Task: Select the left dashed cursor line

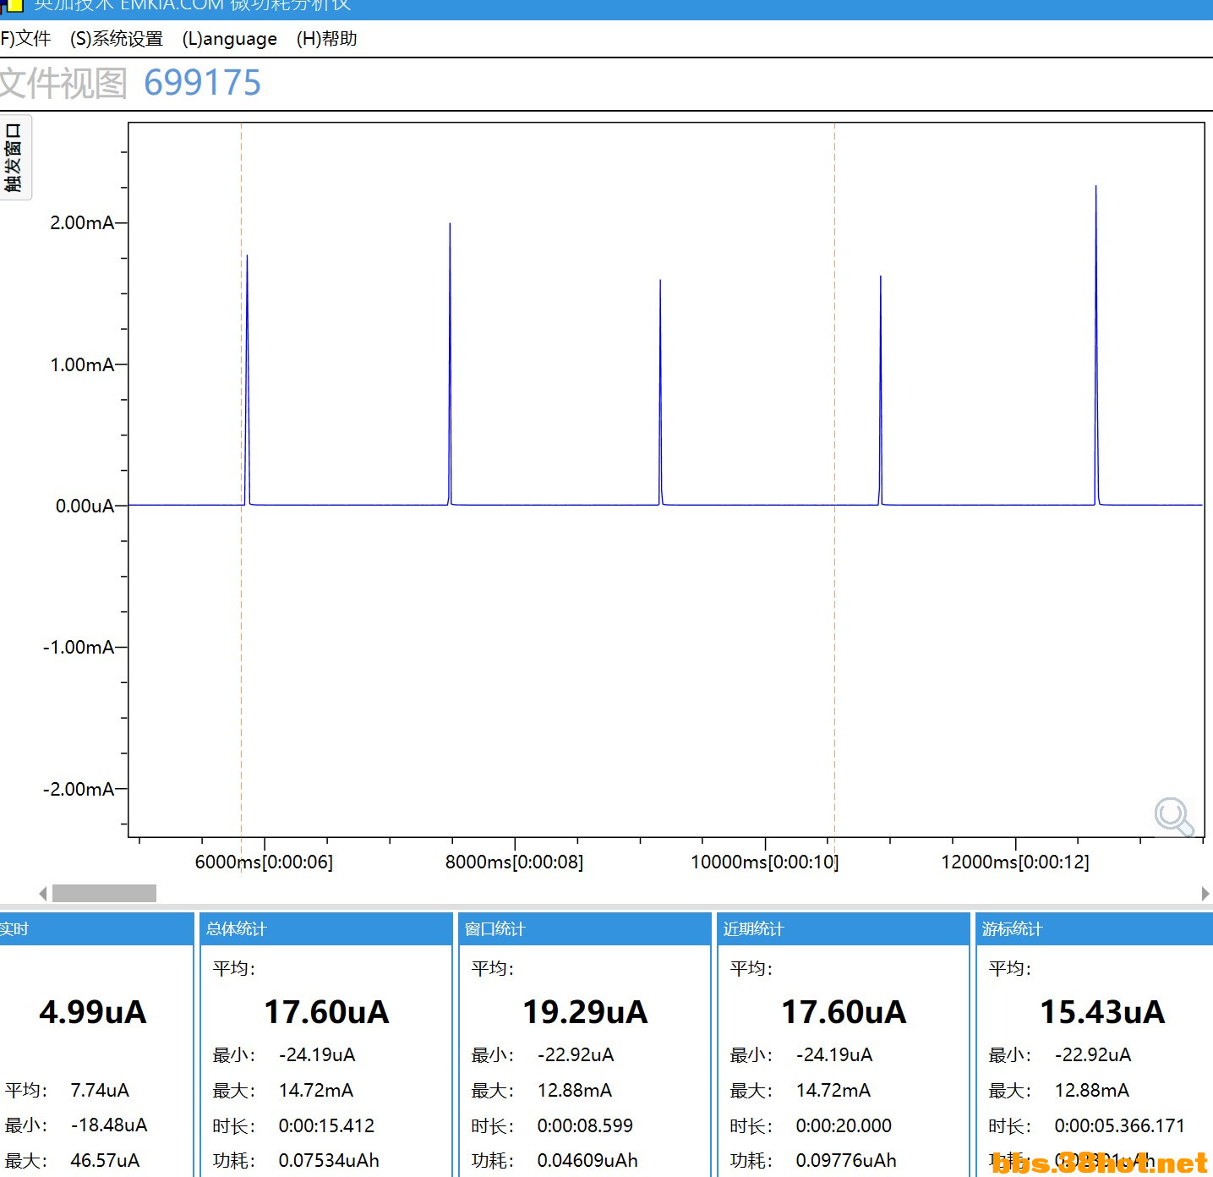Action: tap(242, 480)
